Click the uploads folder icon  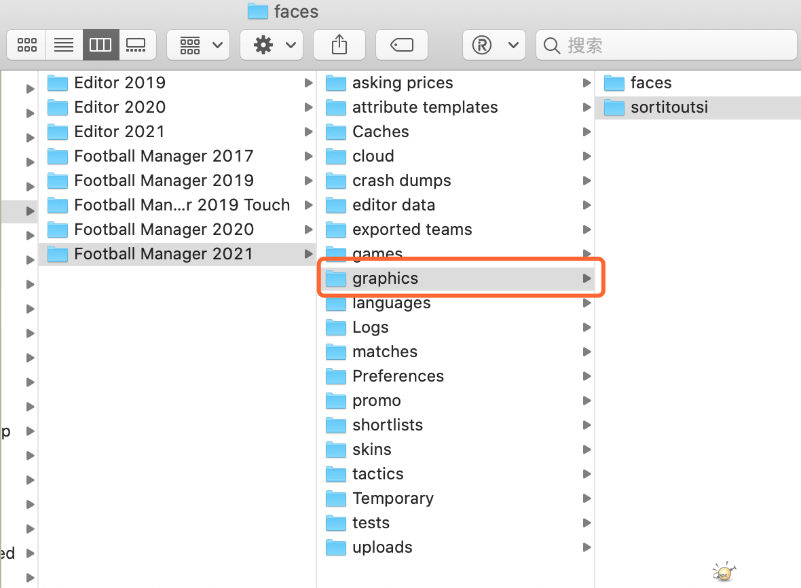coord(335,548)
